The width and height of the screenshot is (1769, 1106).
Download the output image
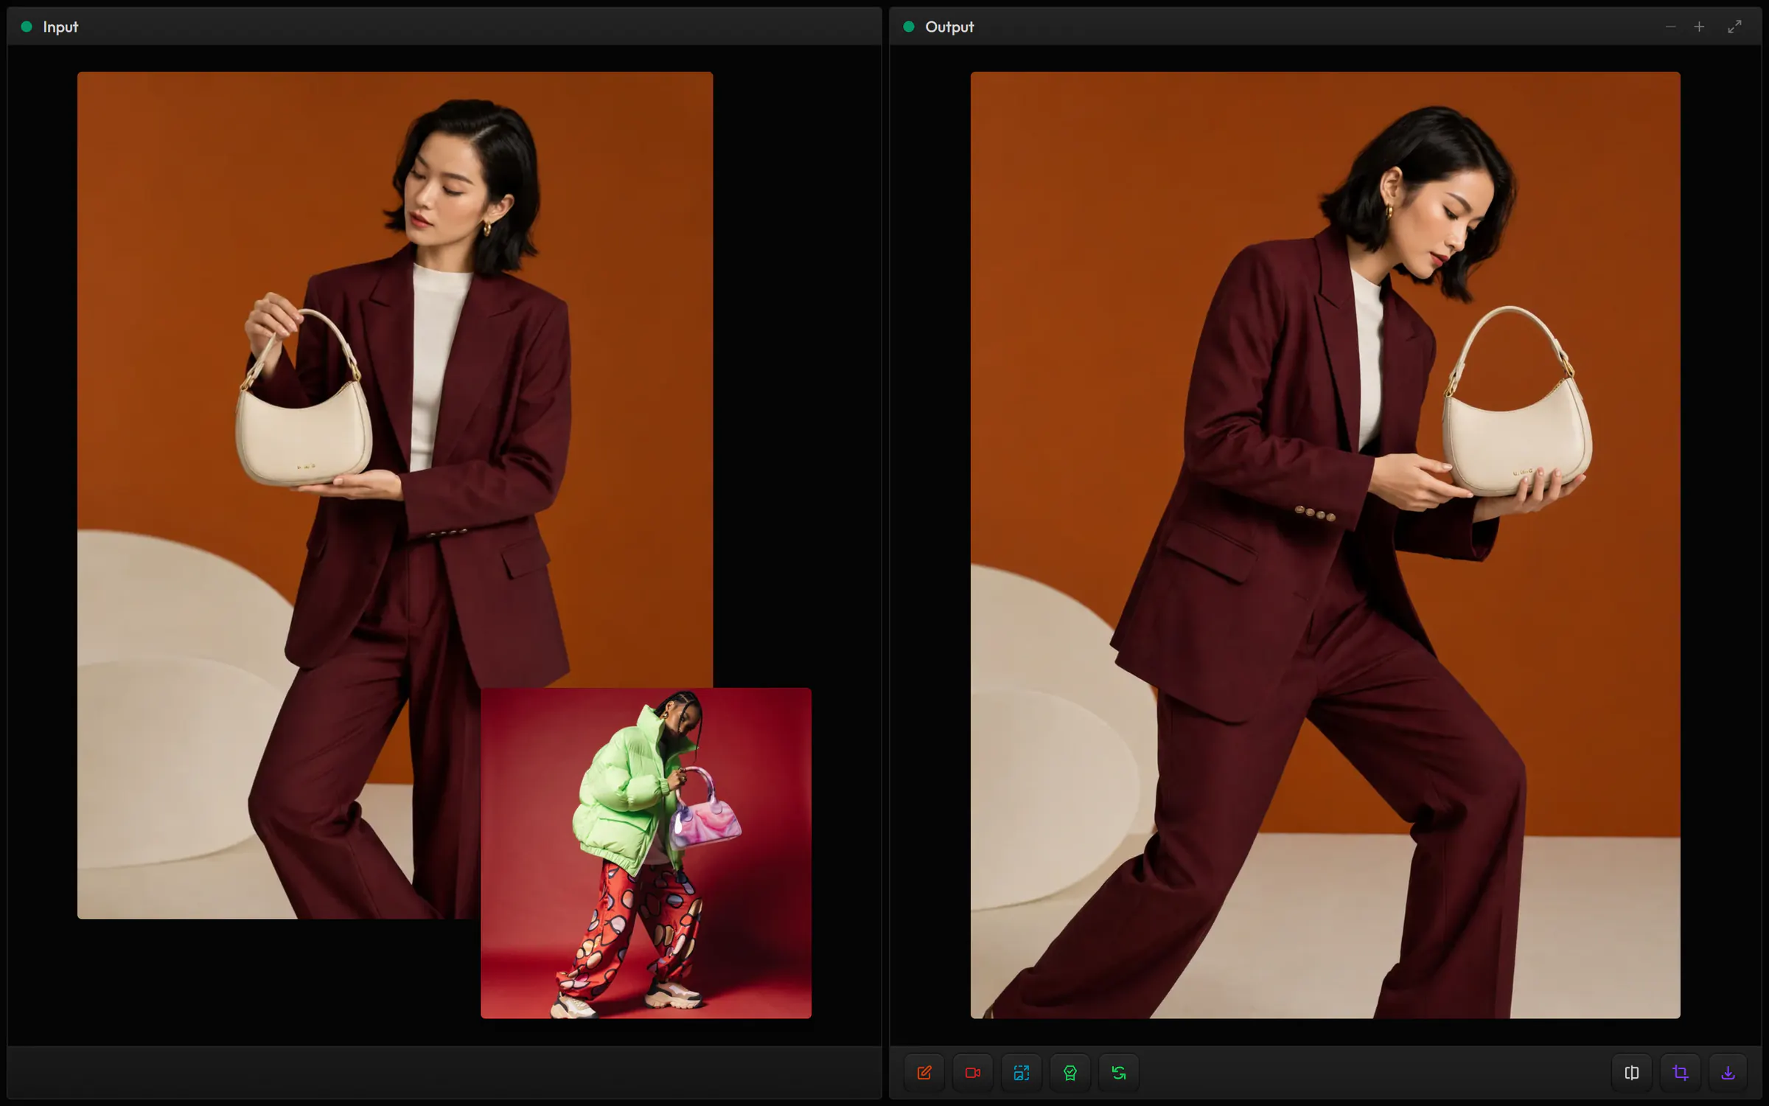click(1728, 1073)
